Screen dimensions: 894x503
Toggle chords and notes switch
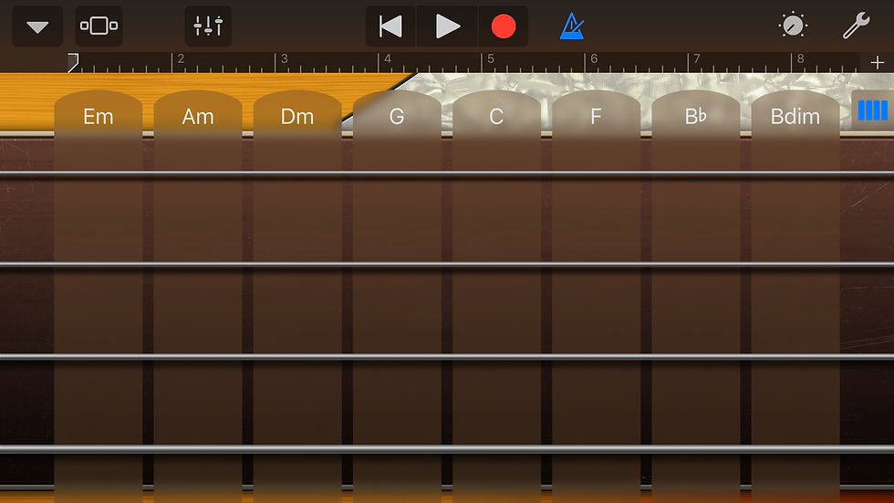(x=873, y=110)
